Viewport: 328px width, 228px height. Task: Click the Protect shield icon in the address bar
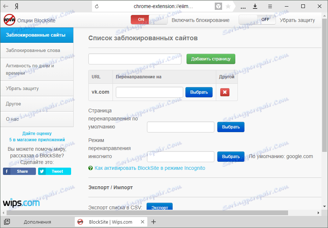pyautogui.click(x=218, y=6)
